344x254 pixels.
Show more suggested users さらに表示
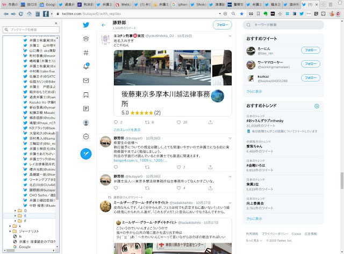coord(254,91)
